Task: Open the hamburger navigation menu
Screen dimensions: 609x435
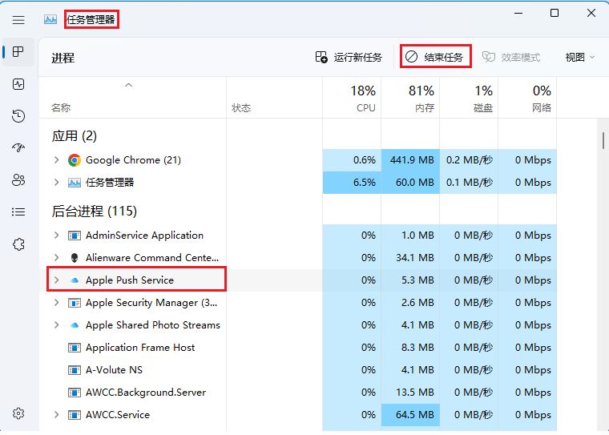Action: coord(18,19)
